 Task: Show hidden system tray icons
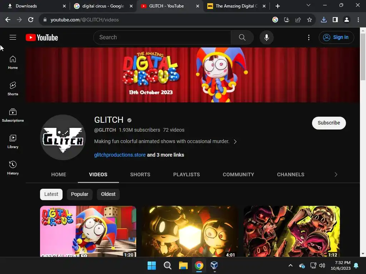tap(290, 265)
